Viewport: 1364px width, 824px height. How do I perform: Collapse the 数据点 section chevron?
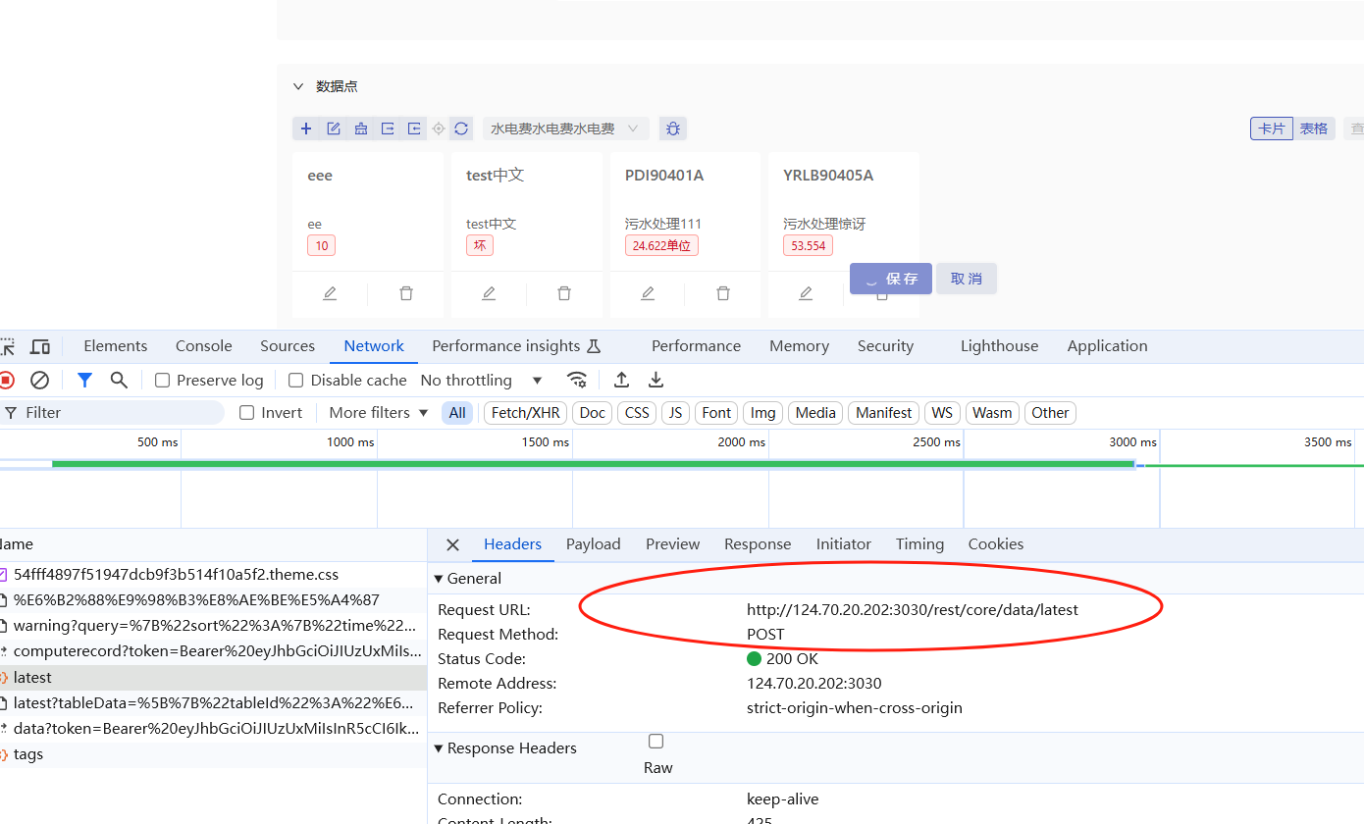[298, 86]
